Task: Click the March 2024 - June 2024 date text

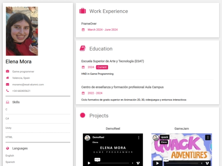Action: coord(103,30)
